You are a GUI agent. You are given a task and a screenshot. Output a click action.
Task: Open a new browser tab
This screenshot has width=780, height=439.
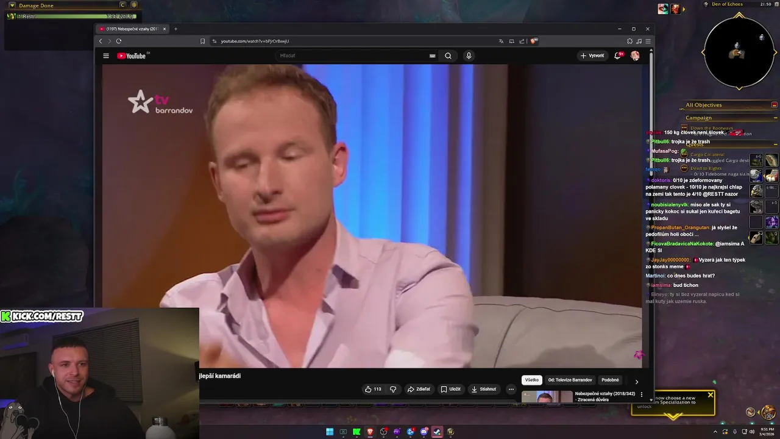tap(175, 29)
